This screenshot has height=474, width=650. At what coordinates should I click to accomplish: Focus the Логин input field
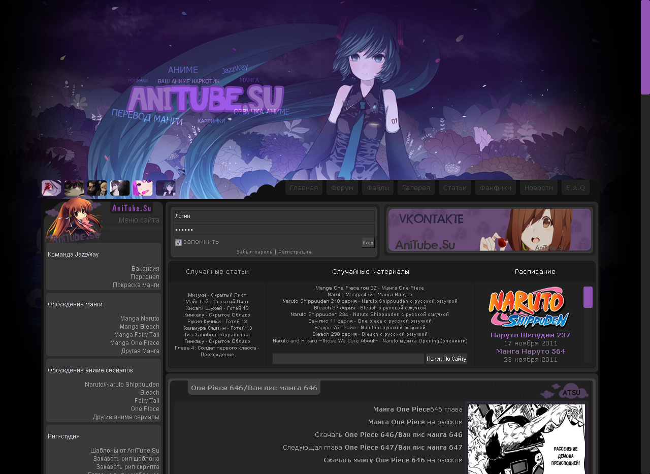[x=274, y=216]
